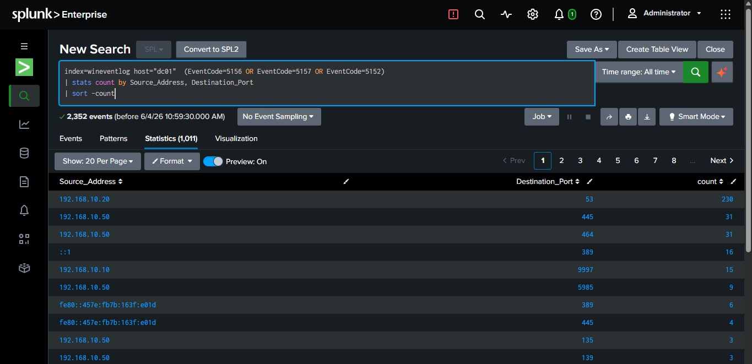Click the red alert exclamation icon

pyautogui.click(x=453, y=14)
